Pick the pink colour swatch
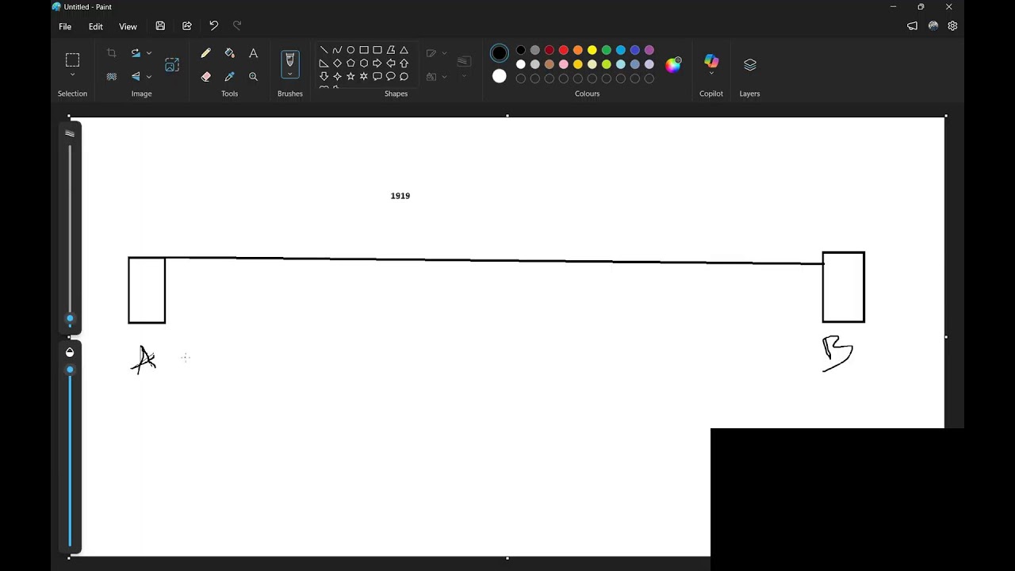Image resolution: width=1015 pixels, height=571 pixels. (564, 64)
